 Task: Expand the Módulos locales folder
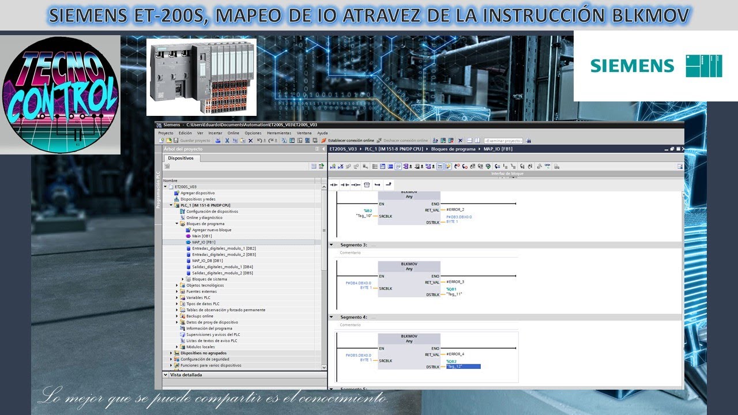(x=177, y=347)
